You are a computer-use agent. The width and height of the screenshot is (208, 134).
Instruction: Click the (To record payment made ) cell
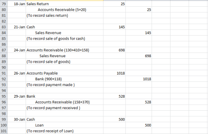[x=65, y=85]
